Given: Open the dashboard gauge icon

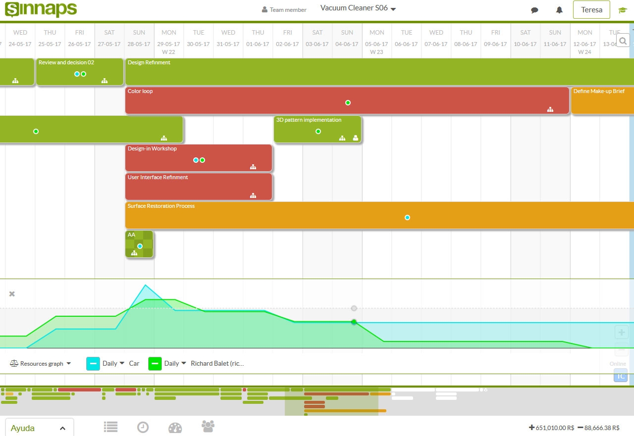Looking at the screenshot, I should coord(175,427).
